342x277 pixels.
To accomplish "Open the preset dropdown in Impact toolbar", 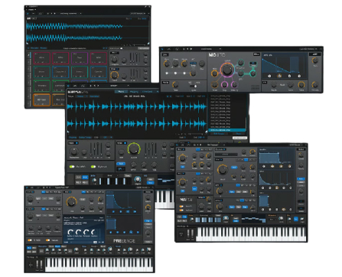I will click(x=70, y=14).
